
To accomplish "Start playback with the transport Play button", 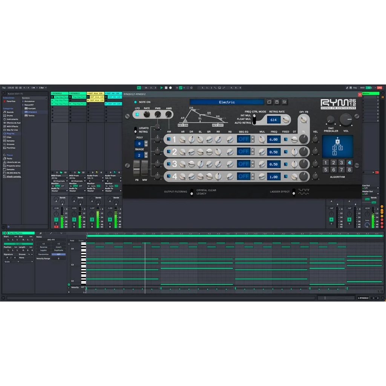I will [161, 87].
